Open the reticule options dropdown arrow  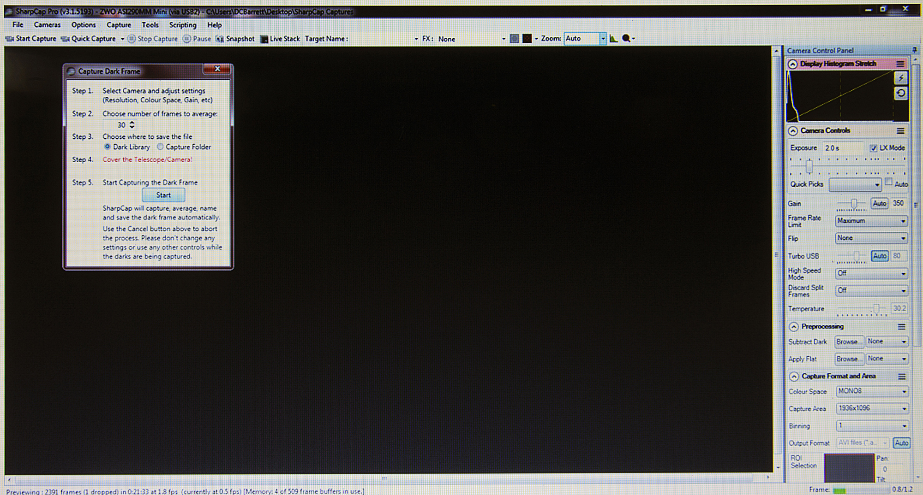(536, 39)
